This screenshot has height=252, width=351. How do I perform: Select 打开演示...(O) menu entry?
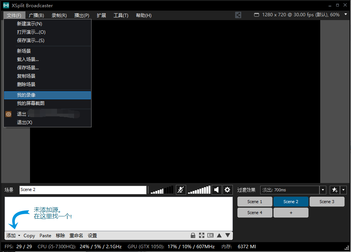(47, 32)
